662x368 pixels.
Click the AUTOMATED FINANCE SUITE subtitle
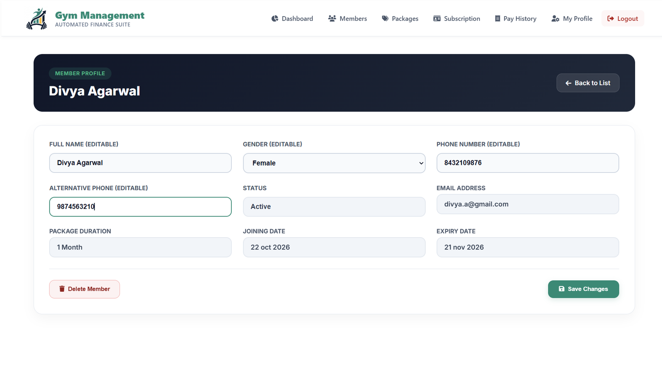point(93,25)
